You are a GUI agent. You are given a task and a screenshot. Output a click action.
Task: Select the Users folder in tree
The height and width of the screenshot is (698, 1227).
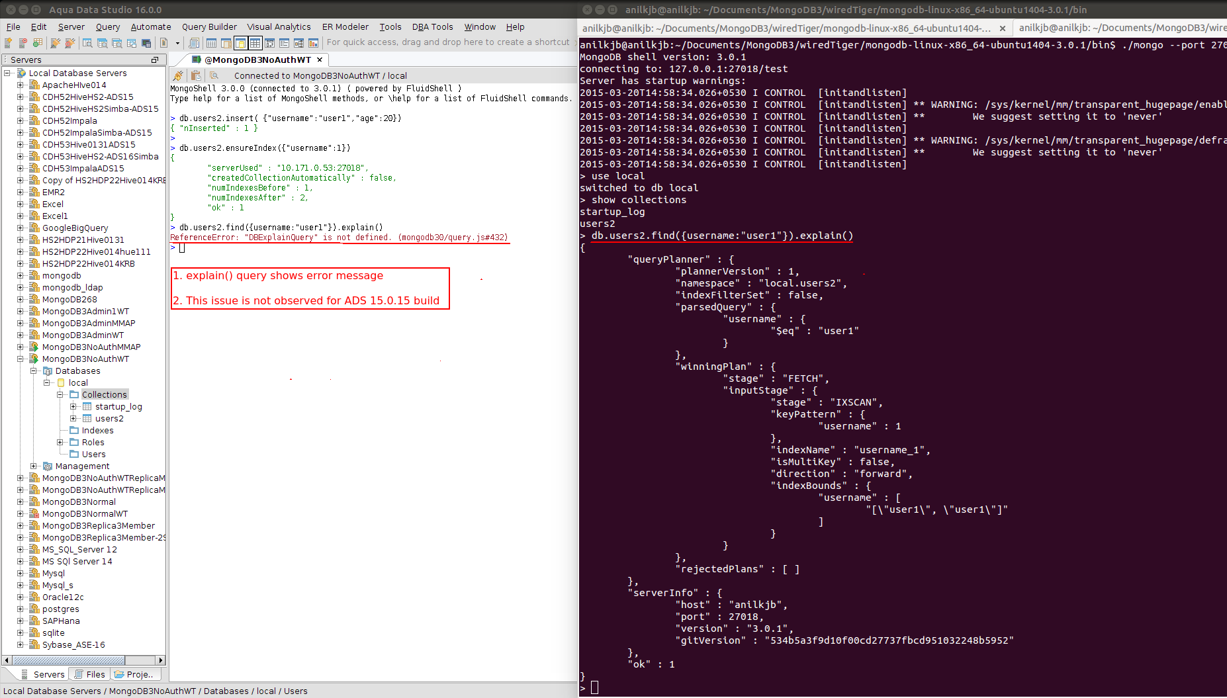pyautogui.click(x=93, y=454)
